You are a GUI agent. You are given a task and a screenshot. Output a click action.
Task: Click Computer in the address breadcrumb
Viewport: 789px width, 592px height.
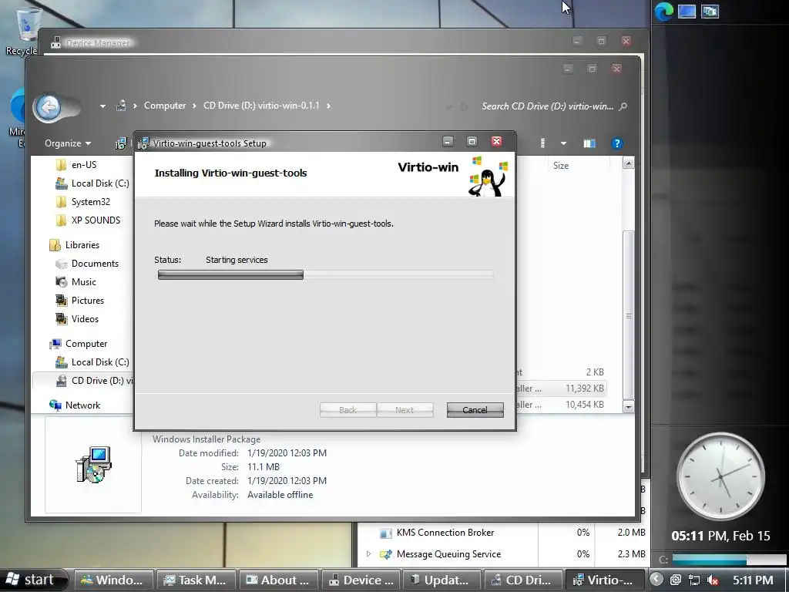pos(165,106)
